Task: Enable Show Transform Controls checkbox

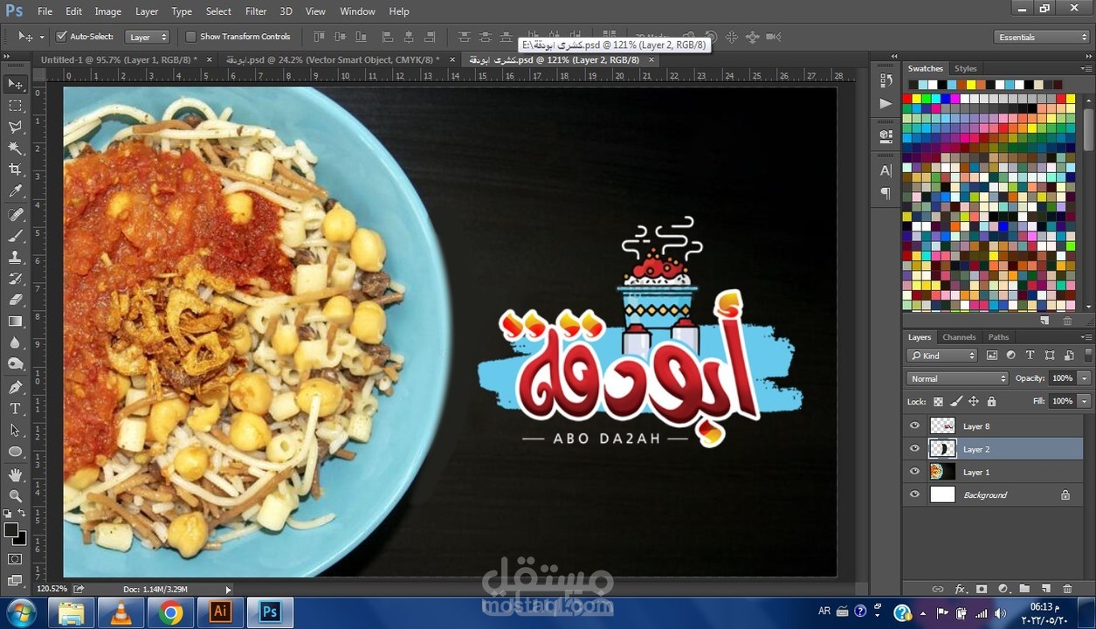Action: (190, 37)
